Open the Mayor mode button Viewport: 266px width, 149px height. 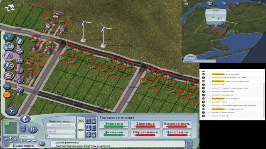click(25, 119)
